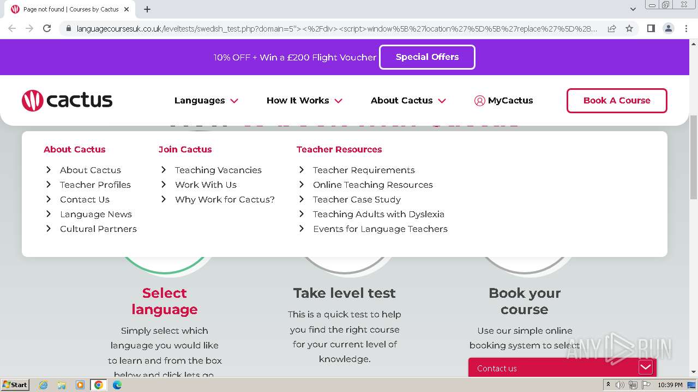This screenshot has width=698, height=392.
Task: Click the Select language heading
Action: click(x=164, y=301)
